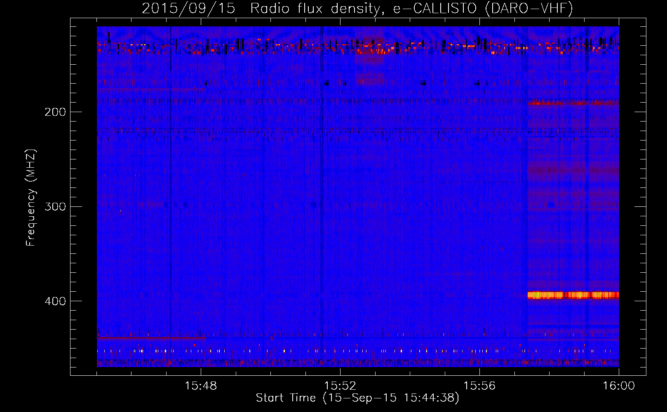The width and height of the screenshot is (667, 412).
Task: Click the 300 frequency tick label
Action: (x=55, y=206)
